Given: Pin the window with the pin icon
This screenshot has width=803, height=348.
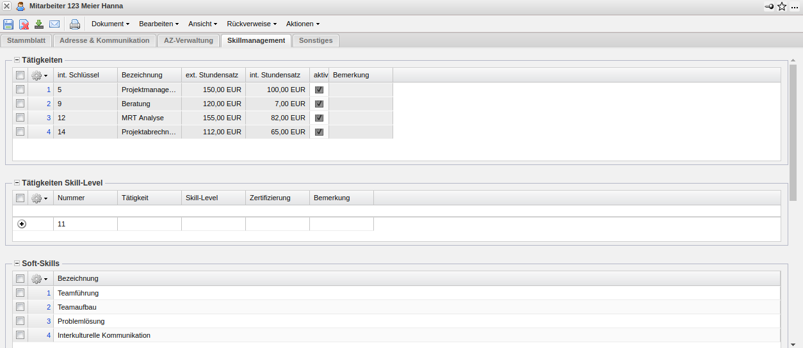Looking at the screenshot, I should pyautogui.click(x=769, y=6).
